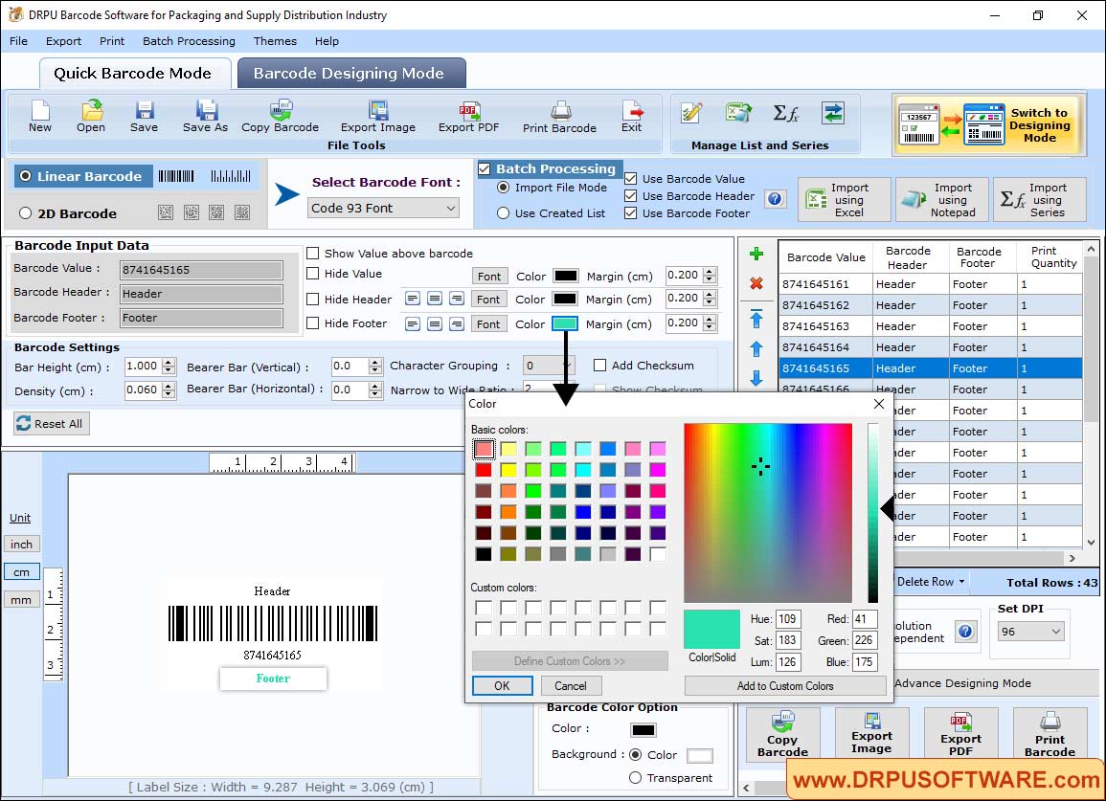
Task: Increase footer margin spinner
Action: (711, 320)
